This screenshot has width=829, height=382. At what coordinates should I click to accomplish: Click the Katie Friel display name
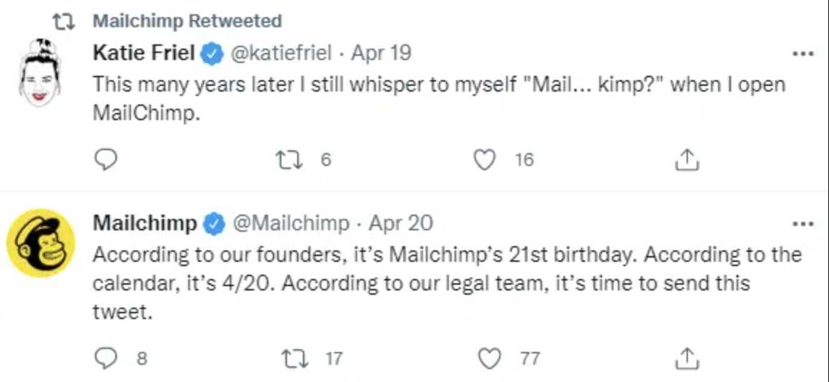144,53
